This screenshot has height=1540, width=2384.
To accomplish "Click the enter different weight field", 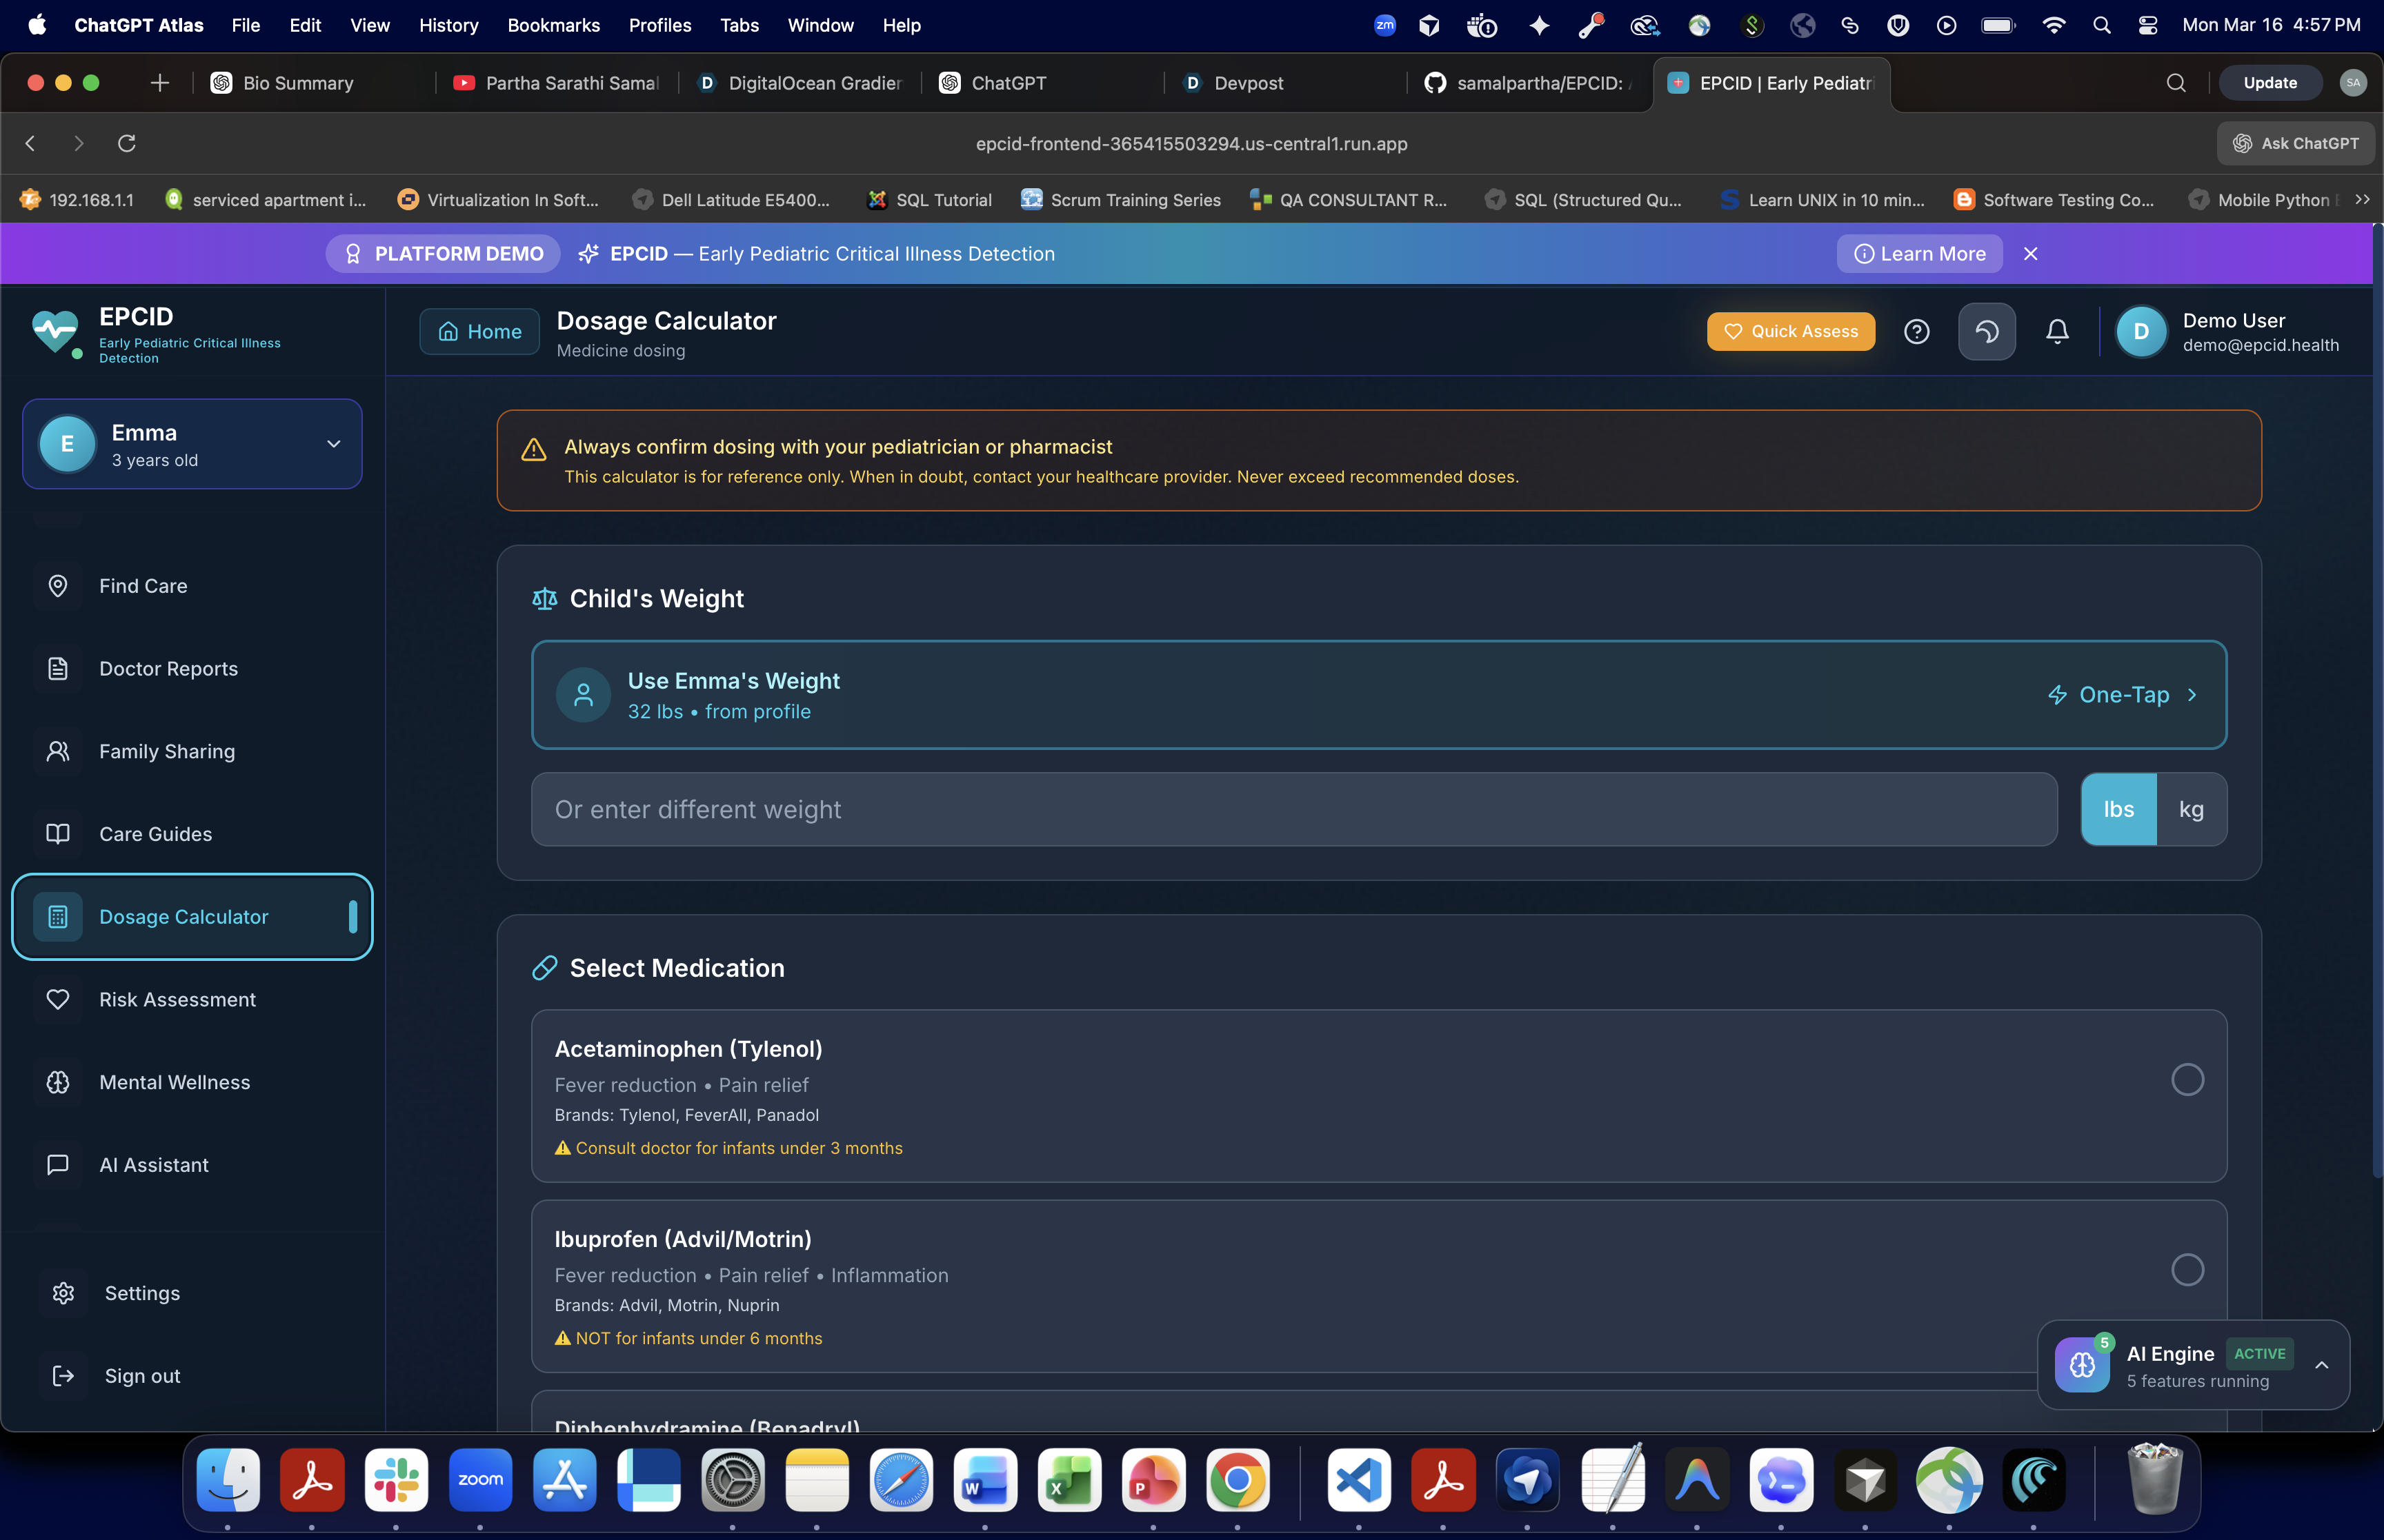I will [x=1293, y=809].
